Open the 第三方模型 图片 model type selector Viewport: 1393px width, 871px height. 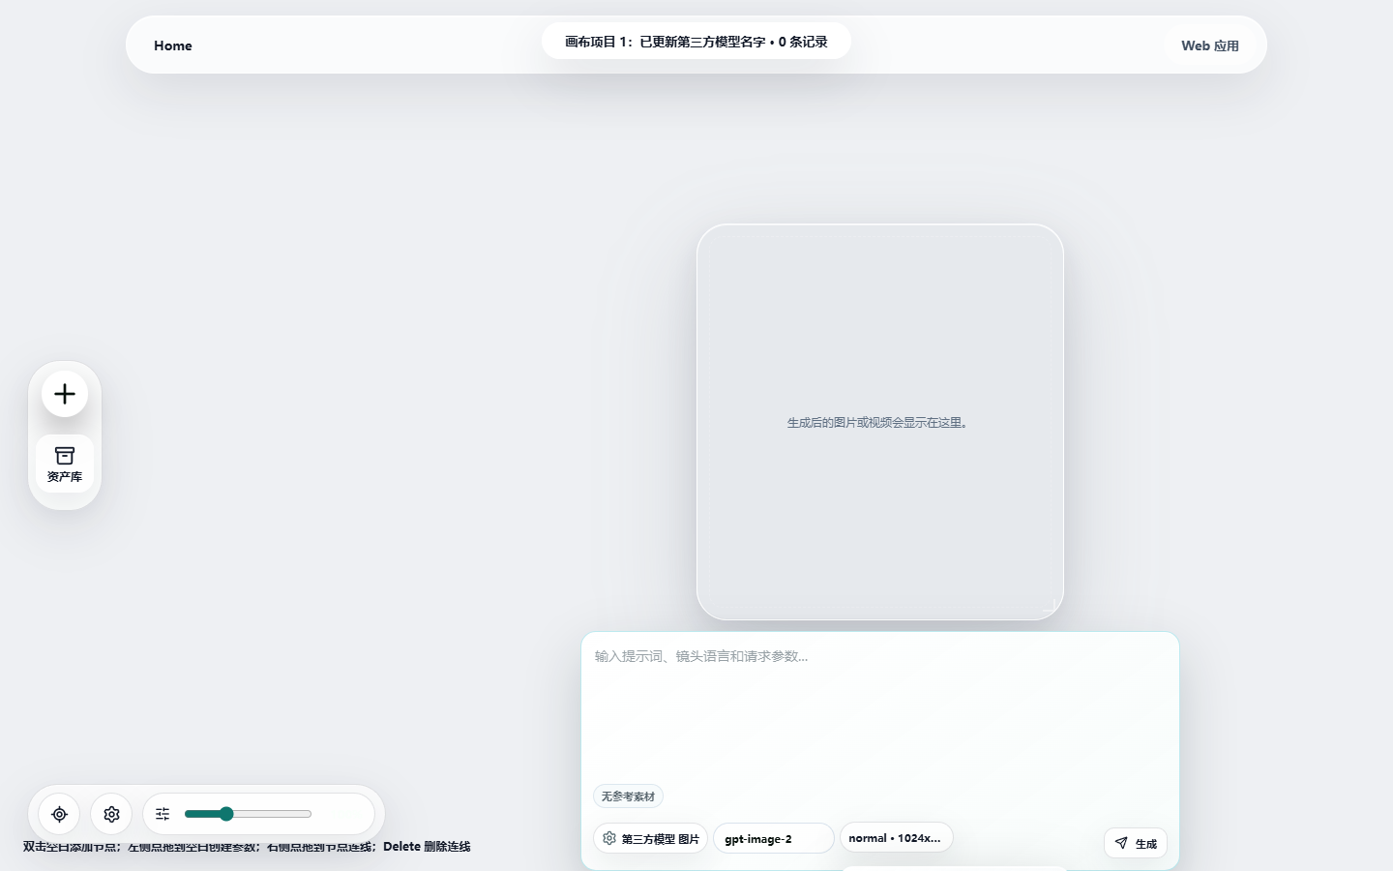[x=650, y=838]
